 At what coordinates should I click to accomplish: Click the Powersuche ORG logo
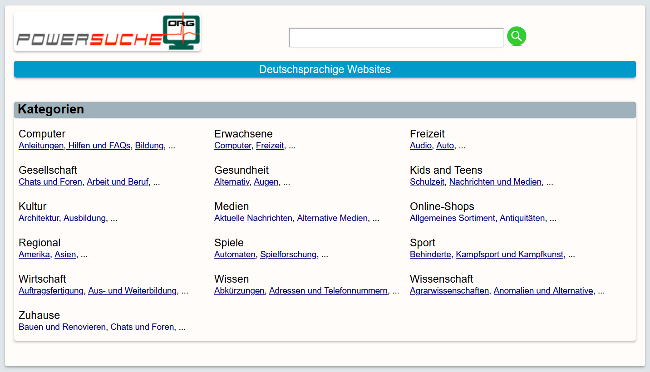click(x=108, y=32)
